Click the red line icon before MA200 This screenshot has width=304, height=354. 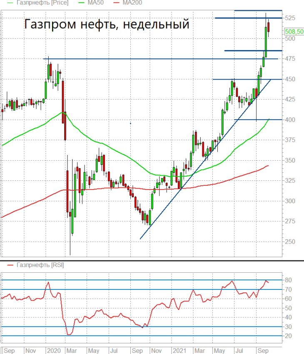pyautogui.click(x=116, y=3)
